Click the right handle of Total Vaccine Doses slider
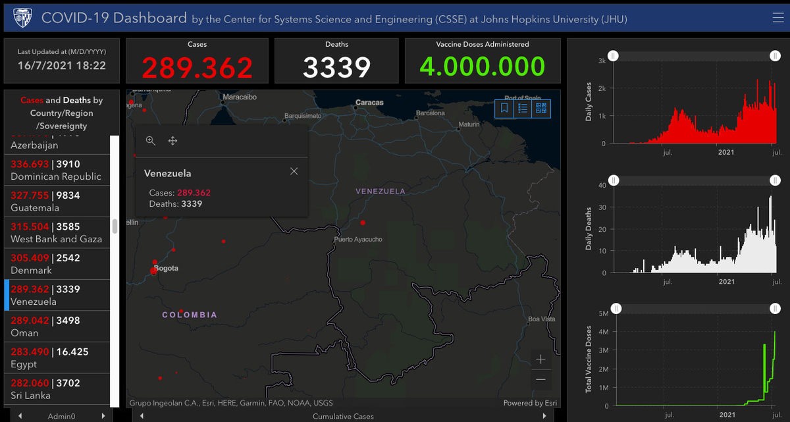 776,309
